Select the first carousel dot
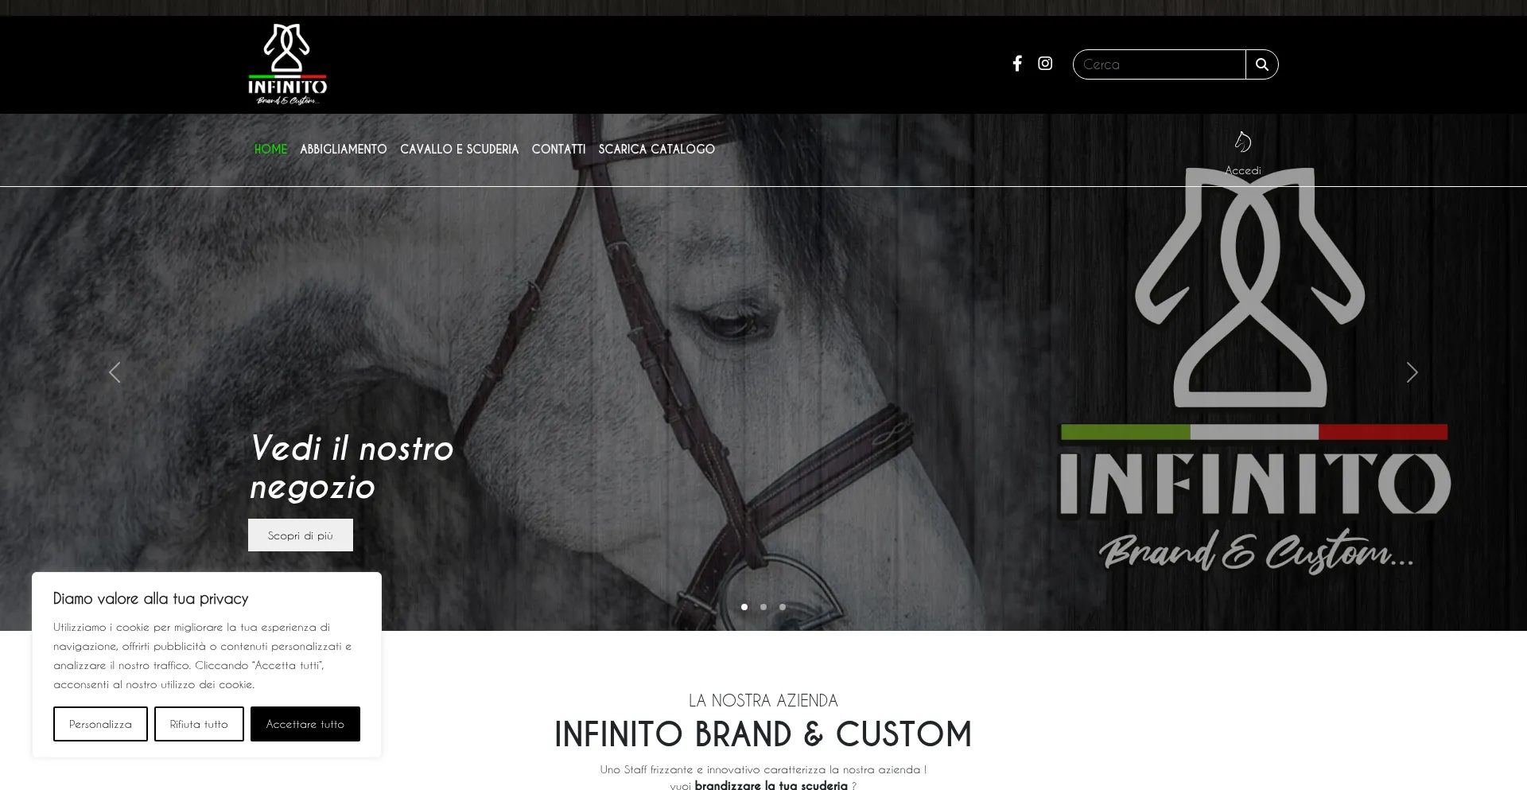 coord(744,607)
